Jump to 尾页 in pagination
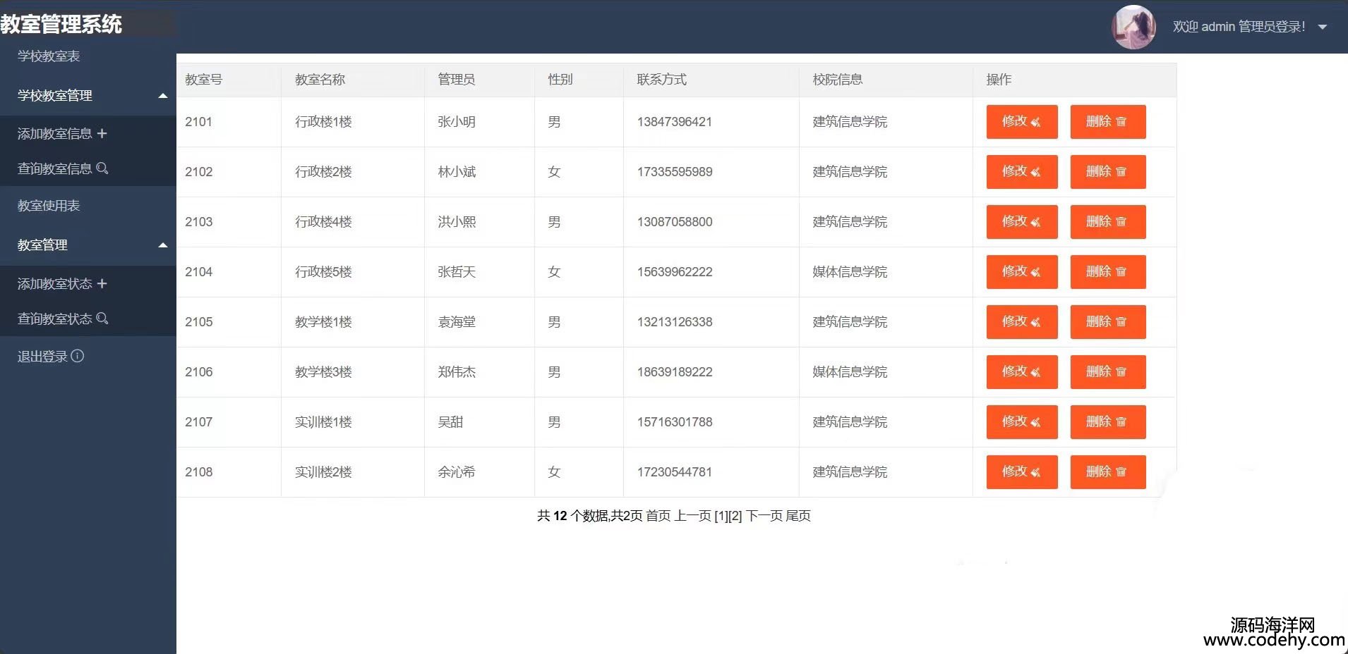1348x654 pixels. coord(798,516)
